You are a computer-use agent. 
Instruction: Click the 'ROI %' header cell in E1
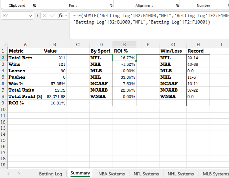tap(124, 51)
